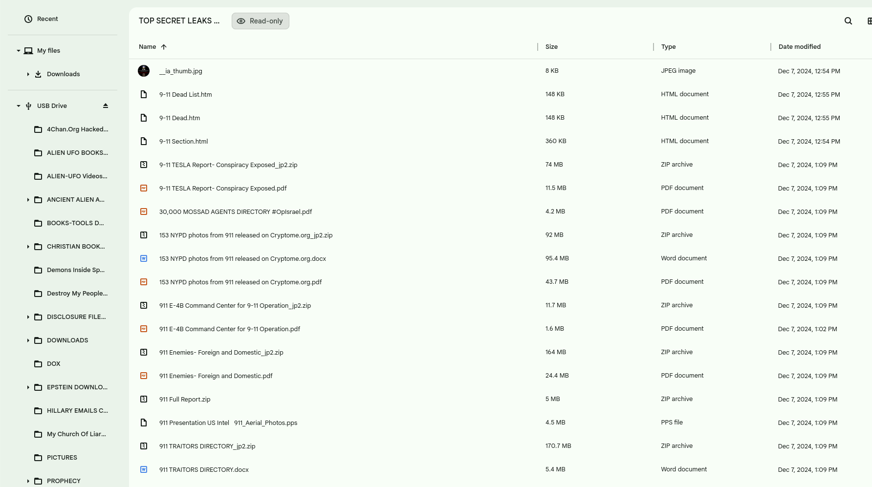Click PDF icon of 911 E-4B Command Center pdf

(x=144, y=329)
